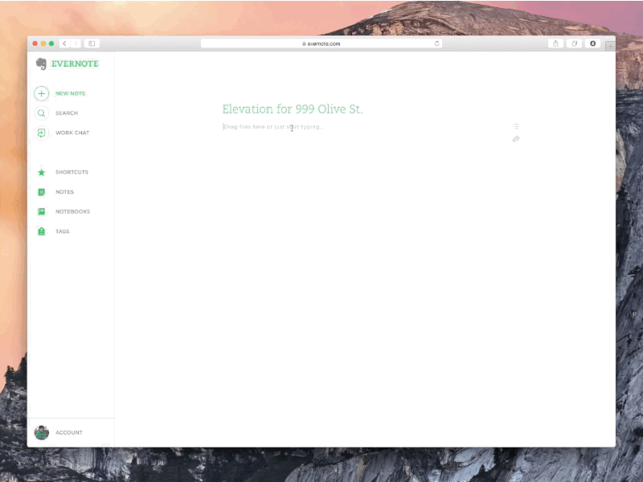The height and width of the screenshot is (482, 643).
Task: Select the note title Elevation for 999 Olive St.
Action: pyautogui.click(x=293, y=109)
